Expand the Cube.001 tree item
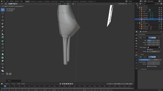163x91 pixels. point(140,14)
